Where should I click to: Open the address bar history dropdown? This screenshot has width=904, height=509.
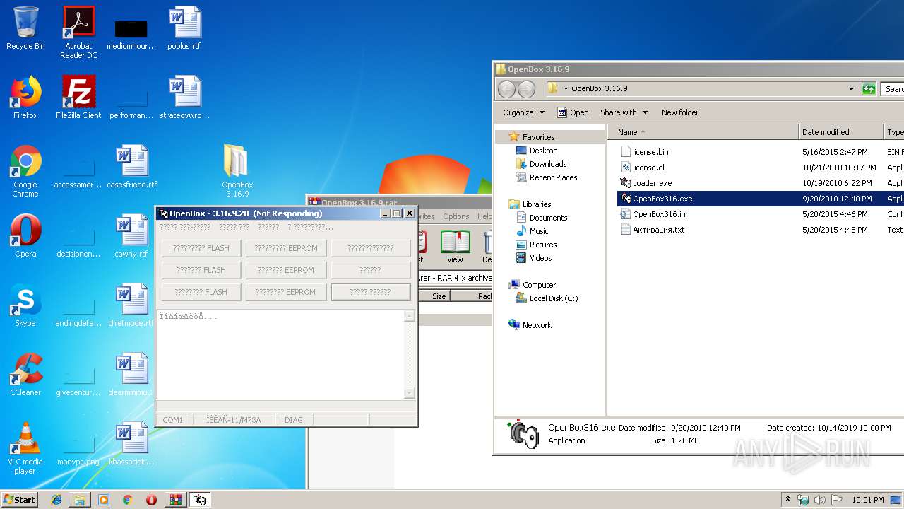851,89
